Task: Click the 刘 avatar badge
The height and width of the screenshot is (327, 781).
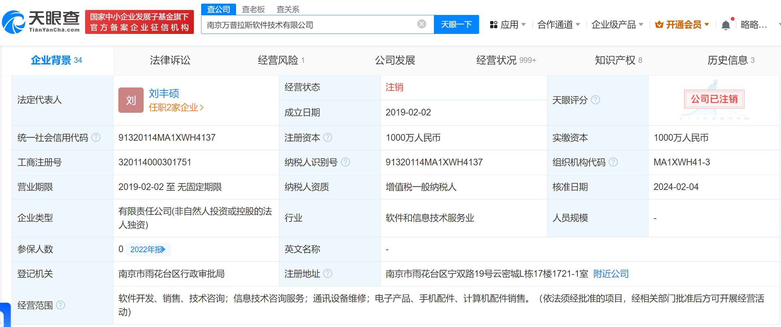Action: pos(131,100)
